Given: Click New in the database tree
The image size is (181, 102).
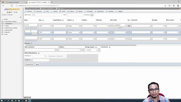Looking at the screenshot, I should [x=7, y=19].
